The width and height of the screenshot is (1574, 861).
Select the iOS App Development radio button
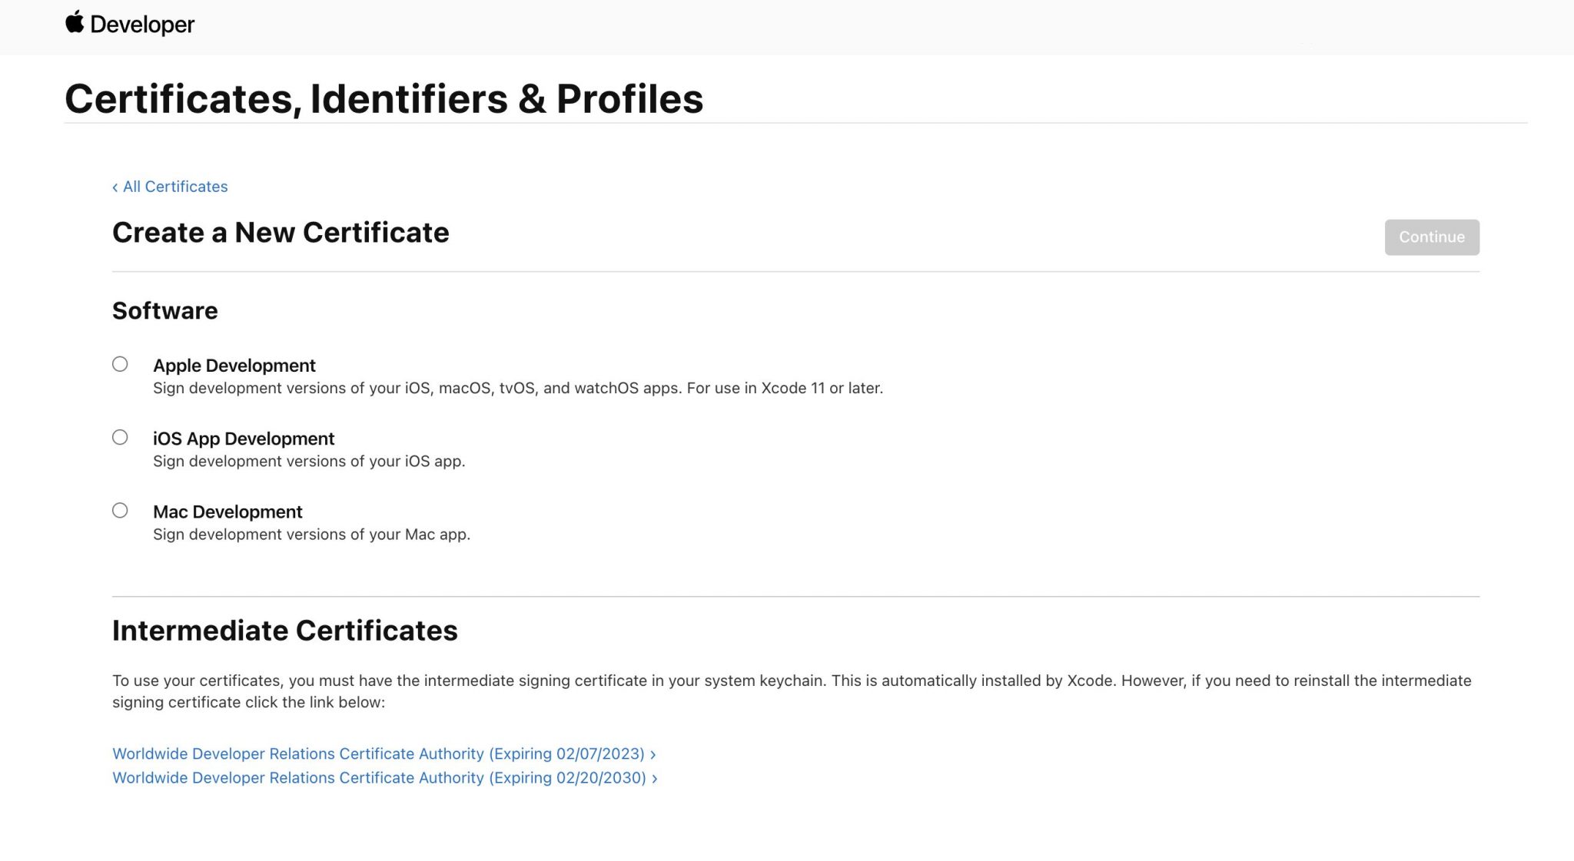click(120, 437)
